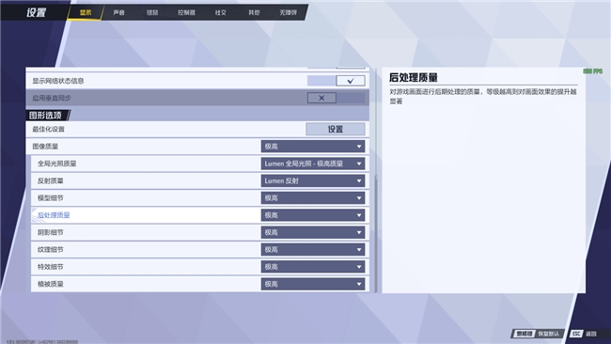Click the off side of 显示网络状态信息 toggle
The image size is (611, 344).
click(x=321, y=81)
